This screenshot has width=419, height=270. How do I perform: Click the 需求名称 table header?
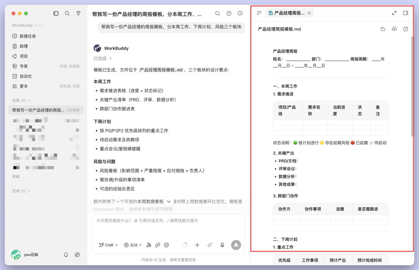click(x=315, y=111)
